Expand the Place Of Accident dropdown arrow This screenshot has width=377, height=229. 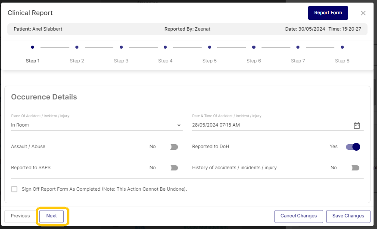[x=179, y=125]
